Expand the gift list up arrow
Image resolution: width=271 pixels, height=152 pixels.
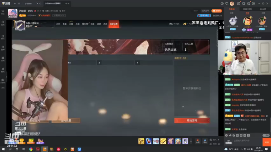(191, 141)
